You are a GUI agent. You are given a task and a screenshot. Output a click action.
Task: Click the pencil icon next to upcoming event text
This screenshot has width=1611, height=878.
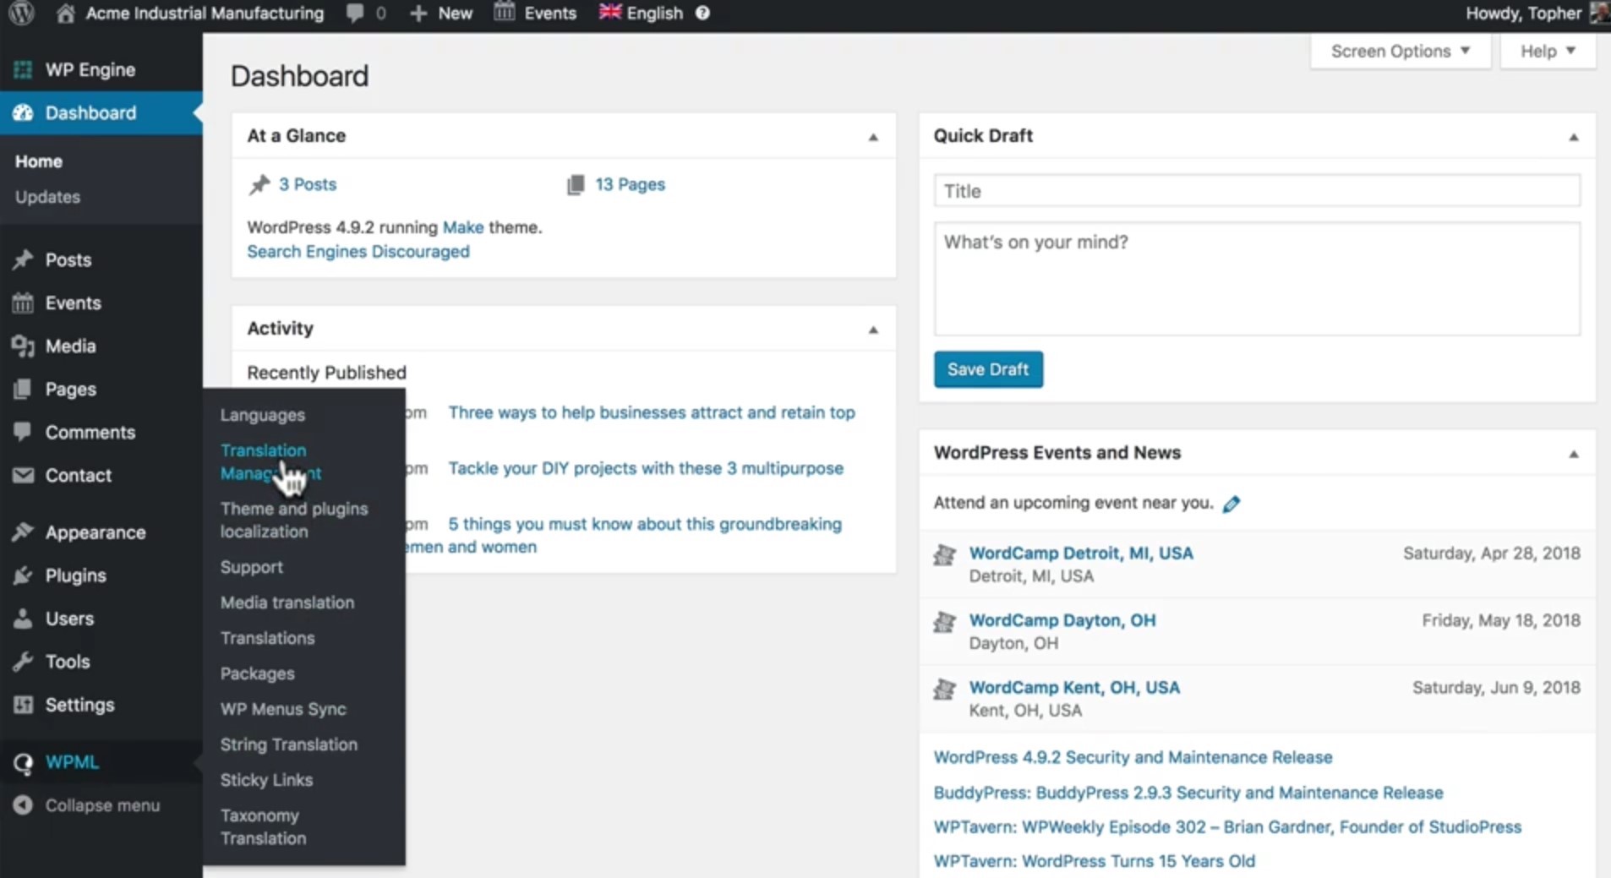point(1231,503)
